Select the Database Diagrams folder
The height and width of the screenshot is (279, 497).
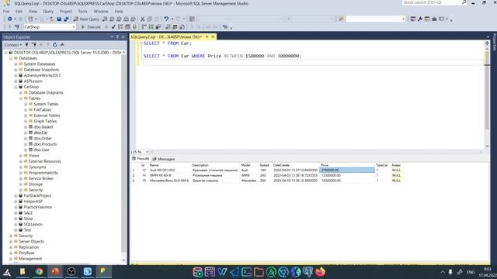pyautogui.click(x=46, y=92)
